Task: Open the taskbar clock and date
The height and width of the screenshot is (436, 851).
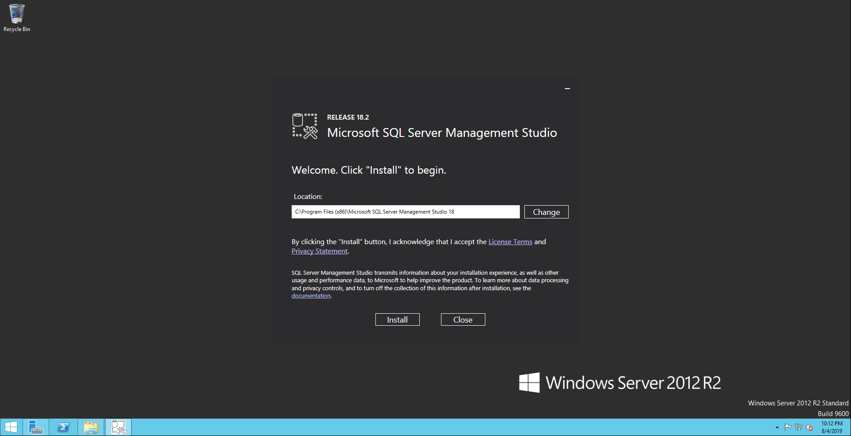Action: [x=831, y=427]
